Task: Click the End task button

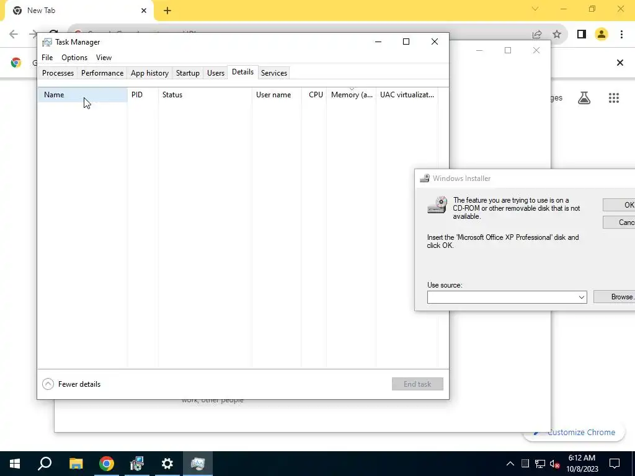Action: 417,384
